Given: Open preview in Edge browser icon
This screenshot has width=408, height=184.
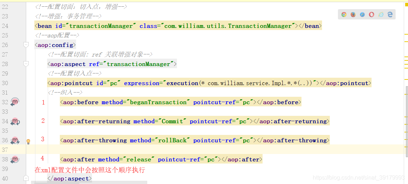Looking at the screenshot, I should coord(390,14).
